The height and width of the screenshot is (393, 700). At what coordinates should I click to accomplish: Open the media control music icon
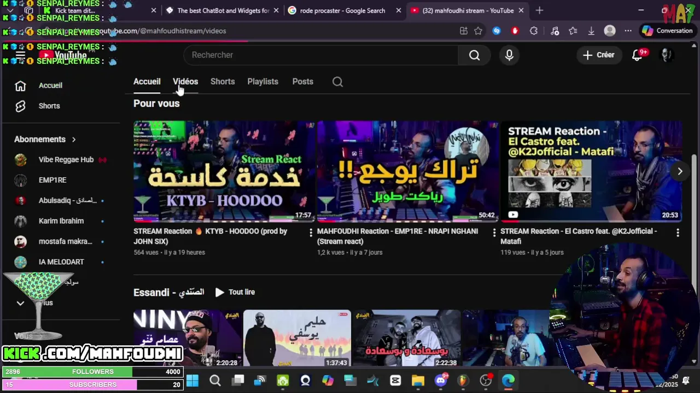555,31
